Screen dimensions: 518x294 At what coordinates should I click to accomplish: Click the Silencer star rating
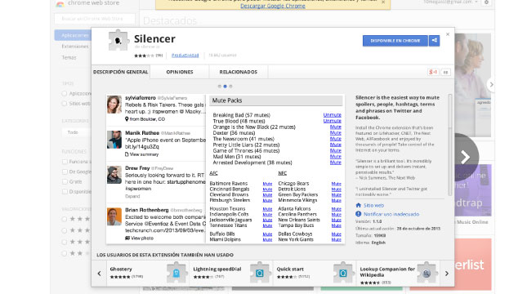click(x=144, y=56)
